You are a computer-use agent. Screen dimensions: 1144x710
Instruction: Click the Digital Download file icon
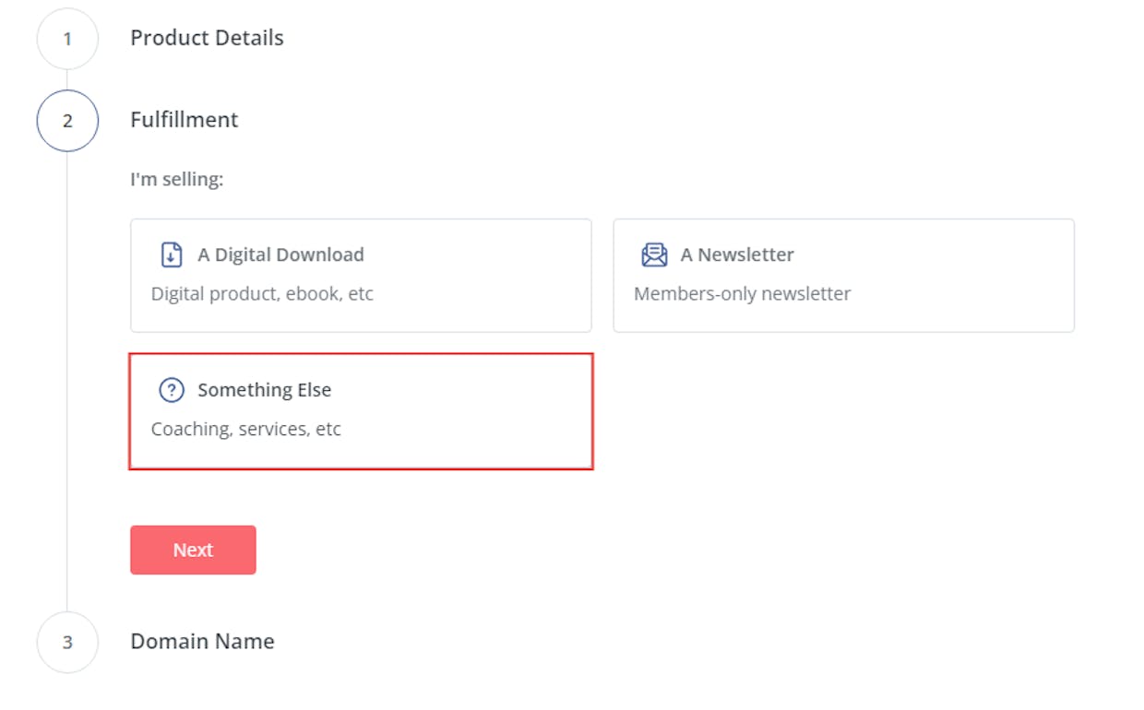click(x=172, y=254)
